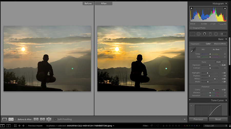The width and height of the screenshot is (231, 129).
Task: Pick the Radial Filter tool
Action: click(x=216, y=34)
